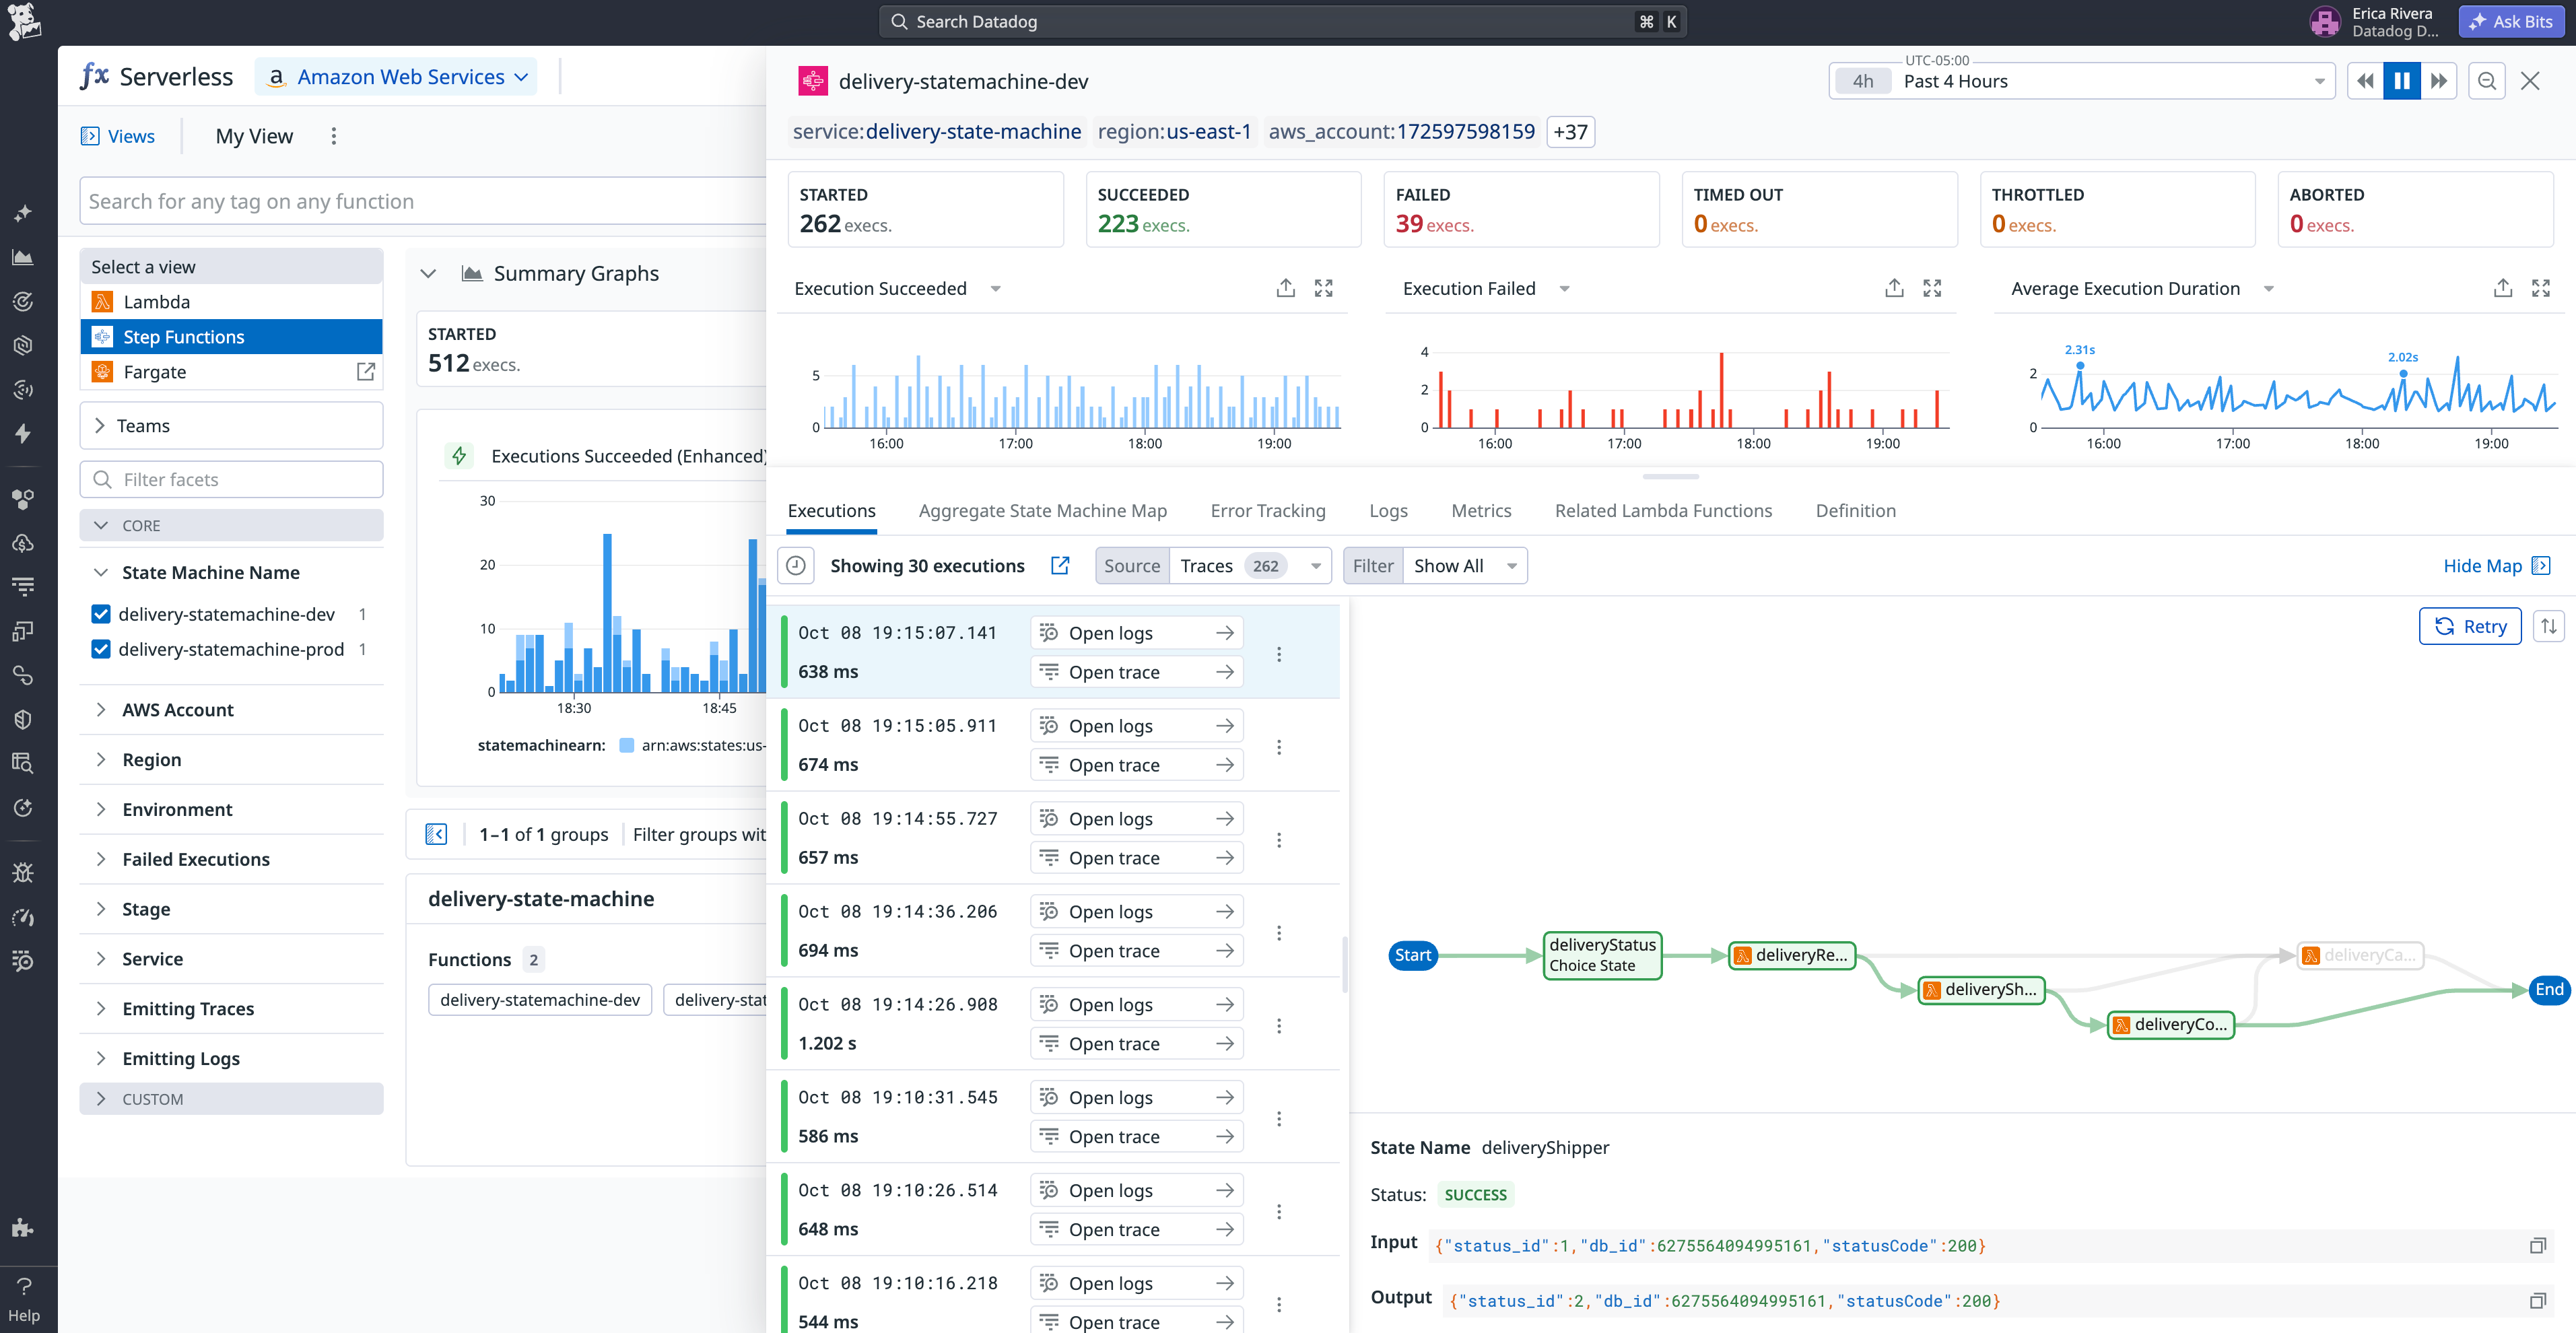Open the Help icon in sidebar
The height and width of the screenshot is (1333, 2576).
click(x=24, y=1298)
